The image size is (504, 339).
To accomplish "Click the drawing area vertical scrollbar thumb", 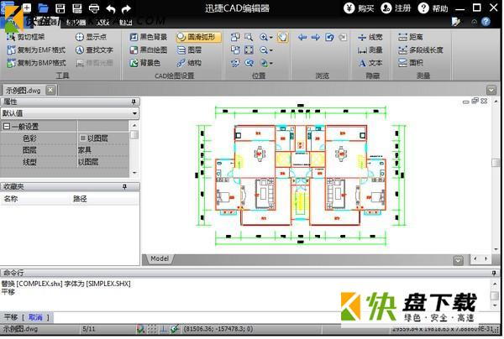I will pos(496,163).
